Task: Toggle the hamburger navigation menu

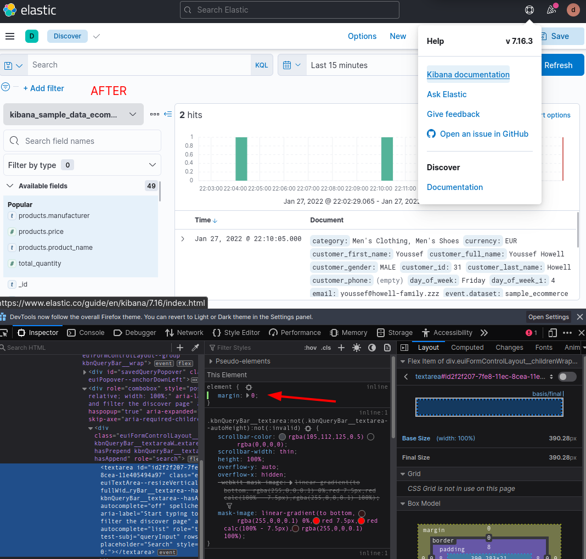Action: (x=10, y=36)
